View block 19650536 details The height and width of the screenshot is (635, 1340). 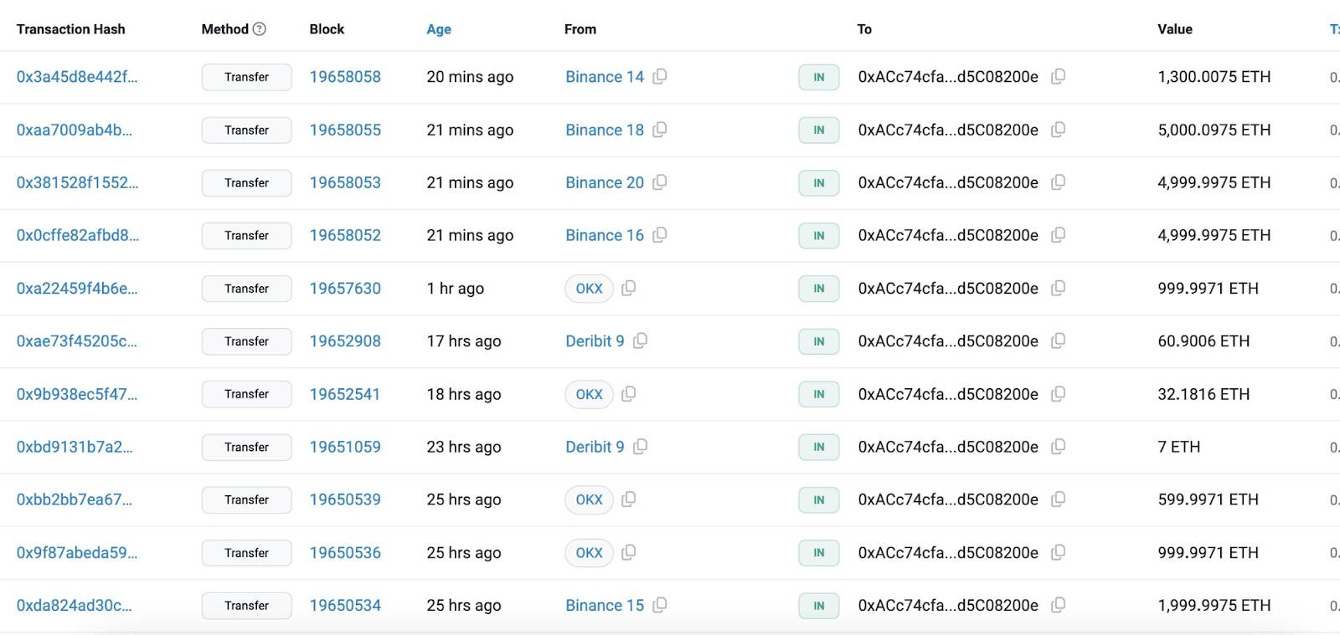pos(345,552)
